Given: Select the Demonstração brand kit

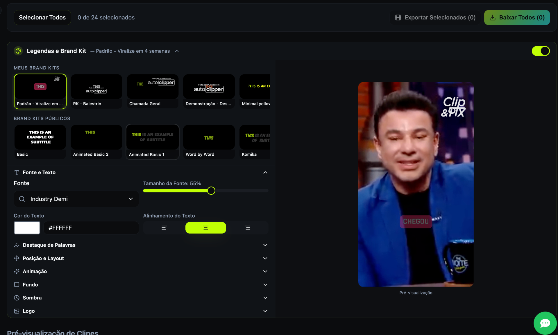Looking at the screenshot, I should (209, 91).
